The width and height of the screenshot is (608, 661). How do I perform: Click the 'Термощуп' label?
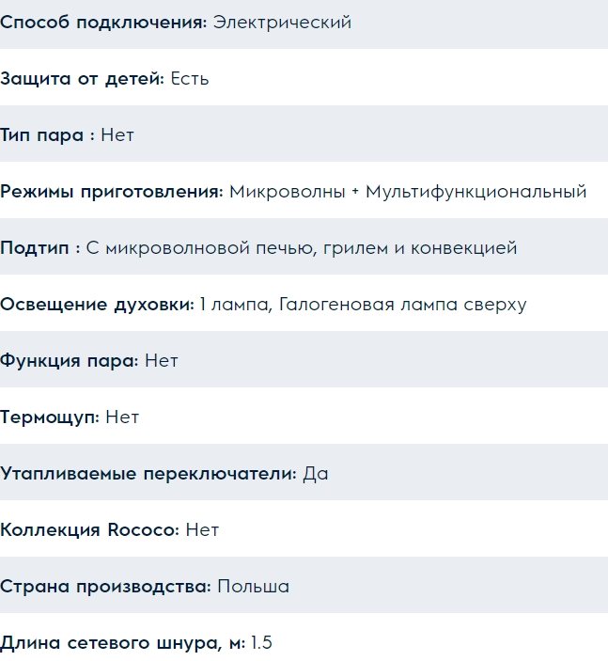[50, 417]
